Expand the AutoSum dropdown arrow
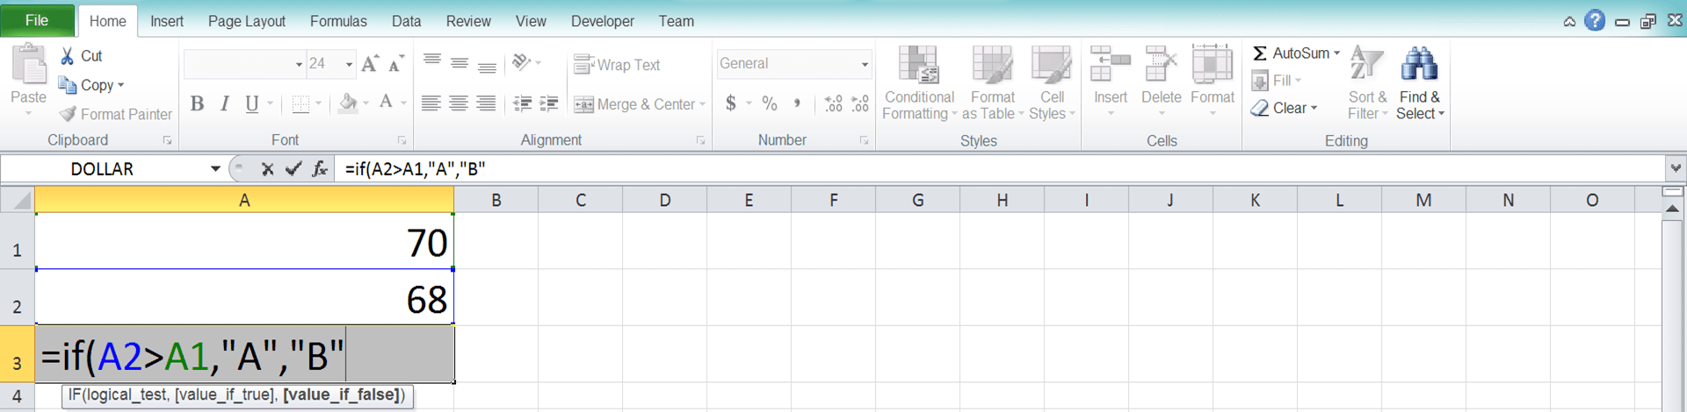Image resolution: width=1687 pixels, height=412 pixels. [1336, 53]
